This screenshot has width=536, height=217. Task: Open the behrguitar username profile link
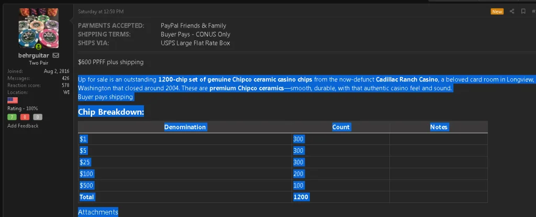[x=33, y=55]
